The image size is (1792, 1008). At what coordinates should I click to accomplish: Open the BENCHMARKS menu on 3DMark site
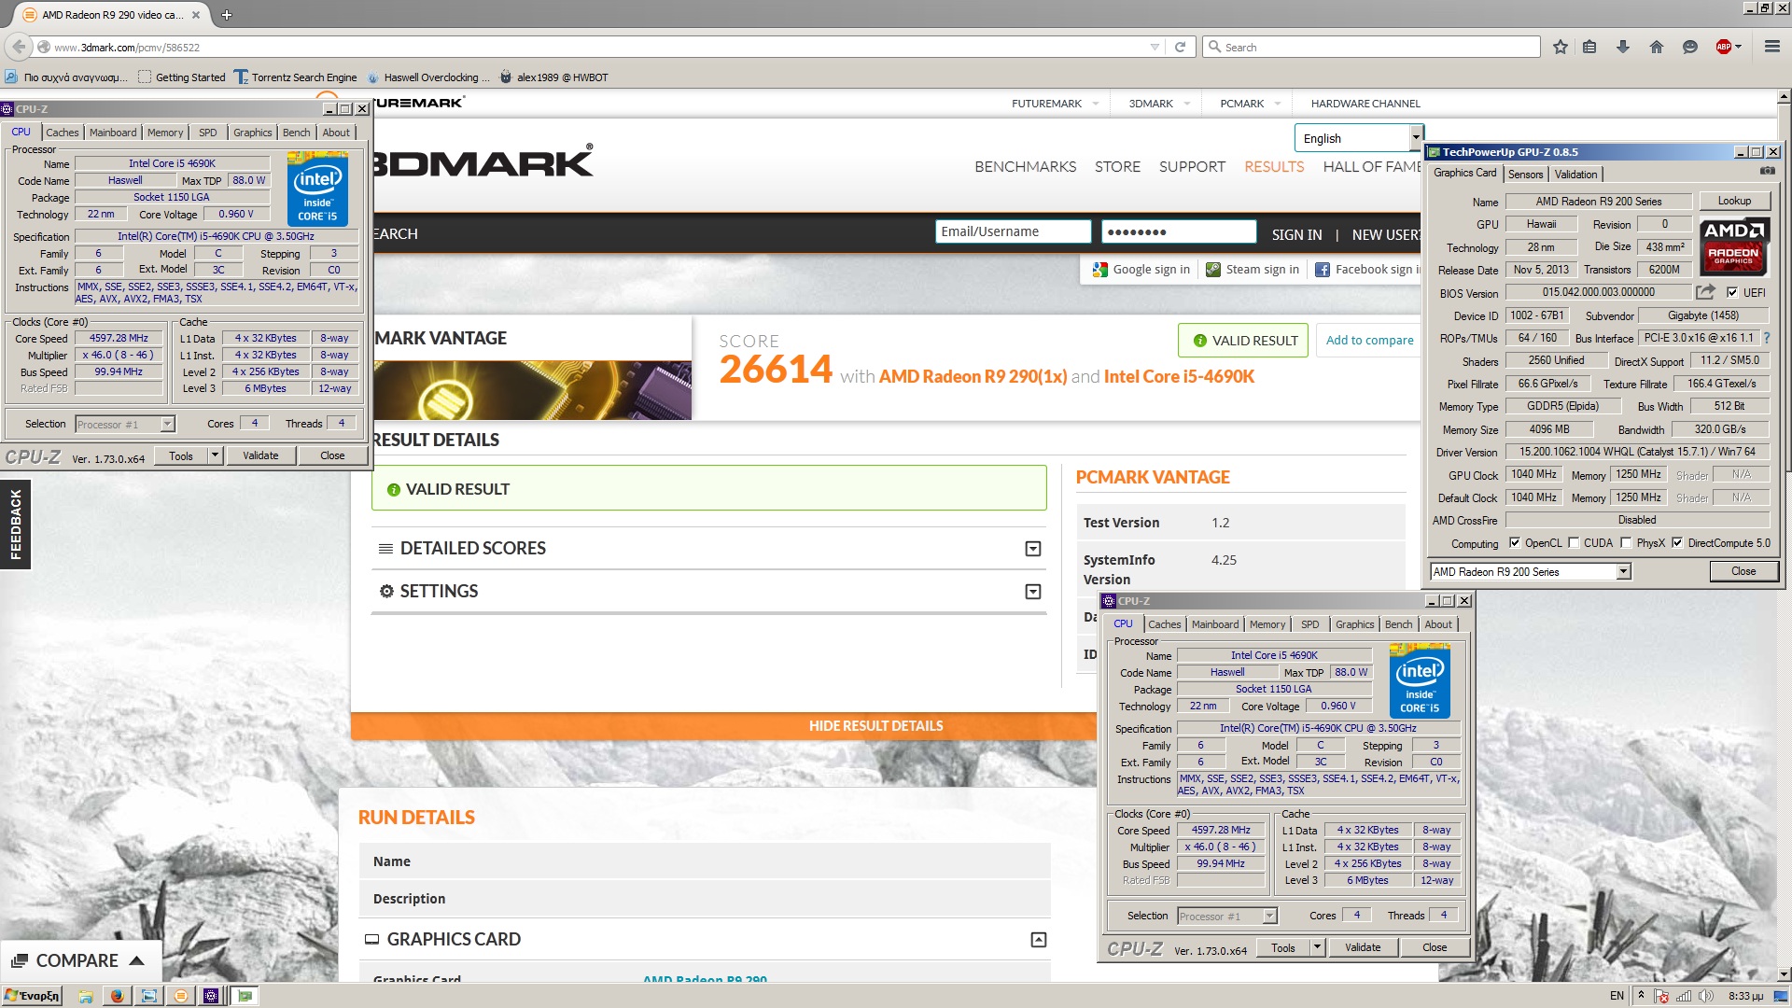[x=1025, y=167]
